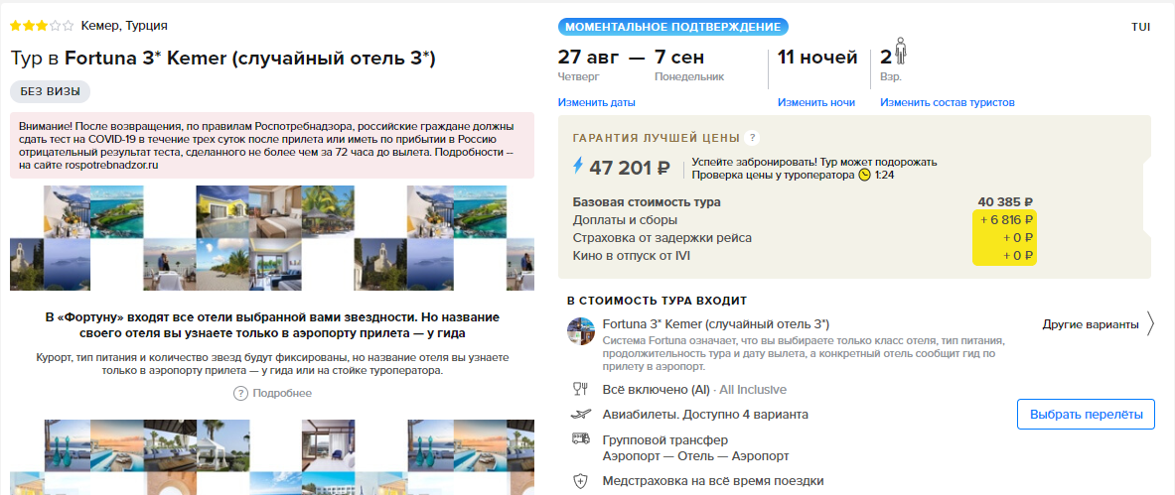The height and width of the screenshot is (495, 1175).
Task: Click Страховка от задержки рейса label
Action: pos(661,238)
